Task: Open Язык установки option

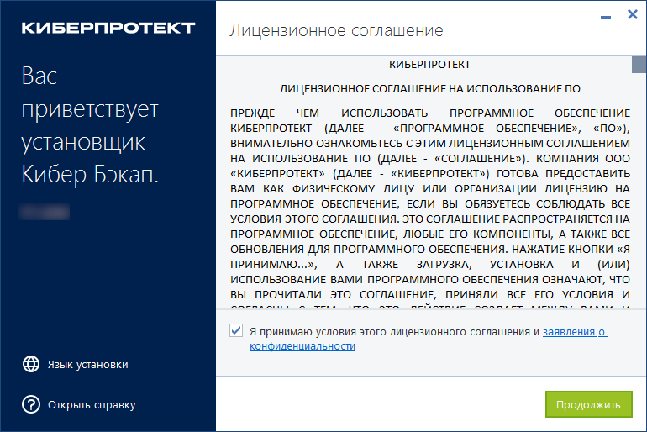Action: (87, 364)
